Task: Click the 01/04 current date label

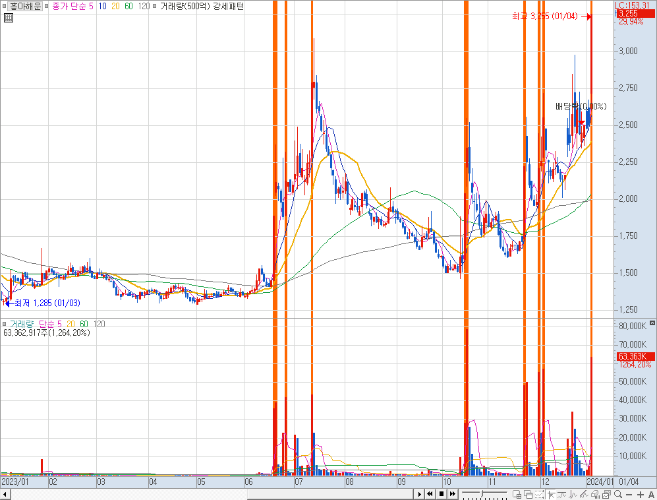Action: tap(629, 482)
